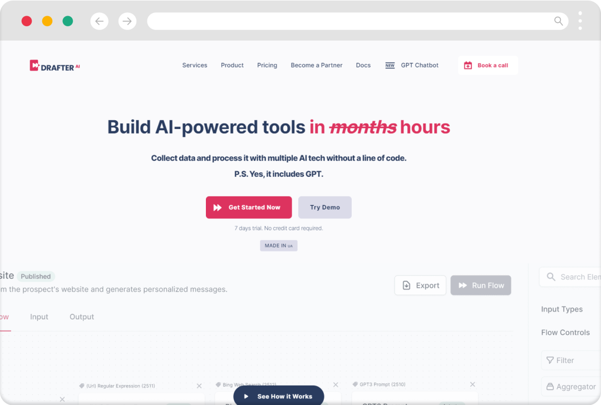Expand the Flow Controls section
601x405 pixels.
565,333
